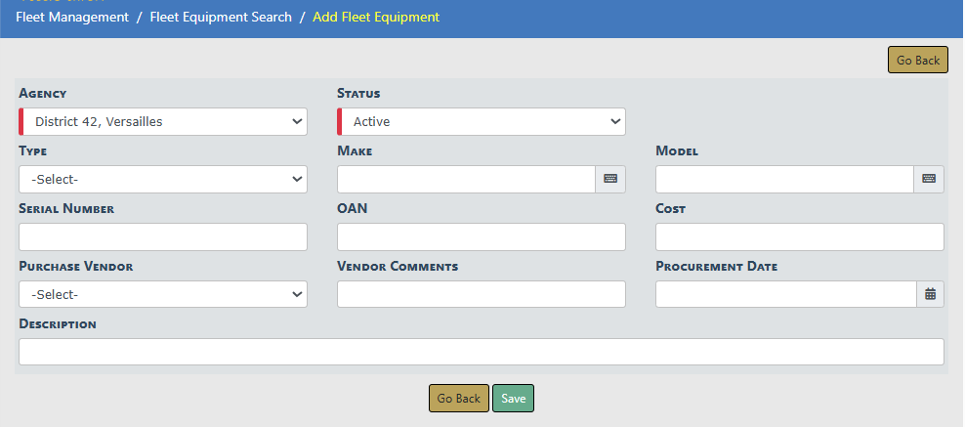Focus the Model text field
The image size is (965, 427).
click(784, 180)
